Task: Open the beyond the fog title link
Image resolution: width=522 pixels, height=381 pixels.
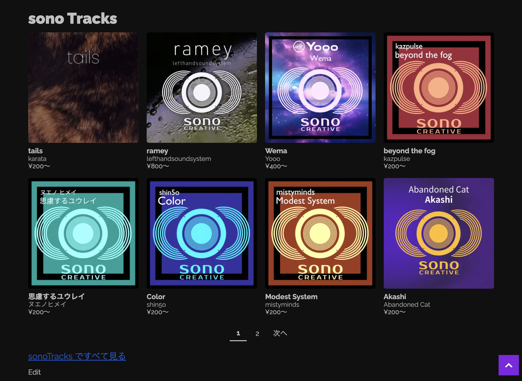Action: 409,151
